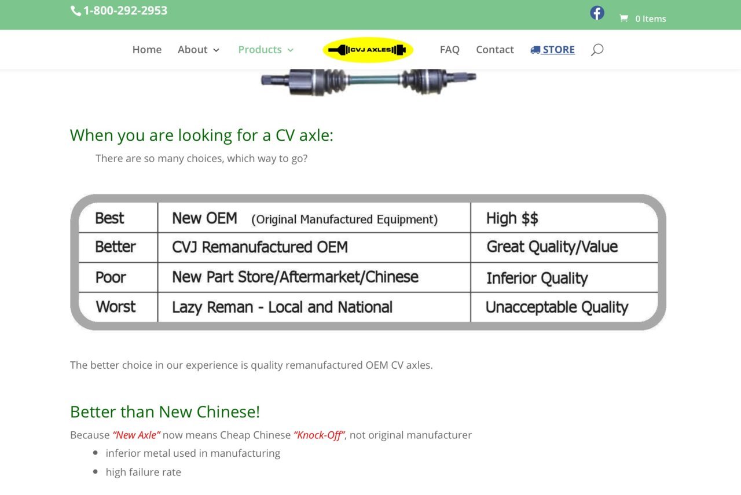
Task: Click the CVJ Axles yellow logo
Action: point(368,50)
